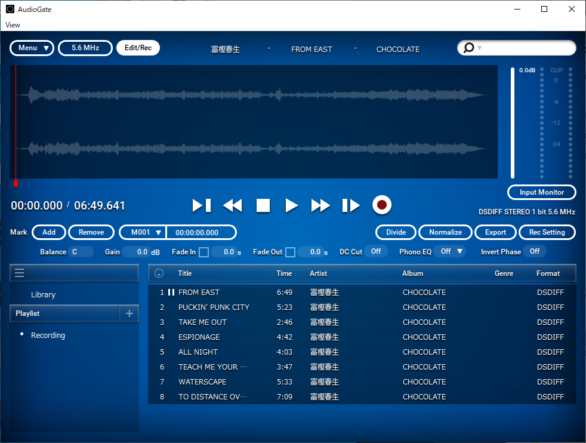586x443 pixels.
Task: Start recording with the red record button
Action: click(x=381, y=205)
